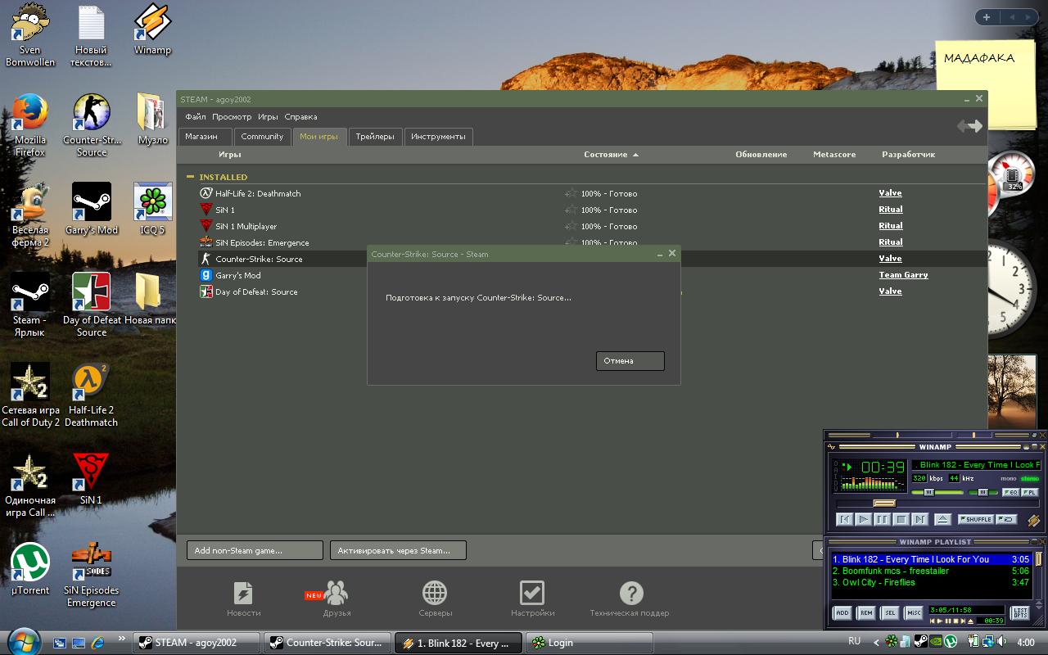Open the Справка menu in Steam
Screen dimensions: 1048x655
pos(300,116)
